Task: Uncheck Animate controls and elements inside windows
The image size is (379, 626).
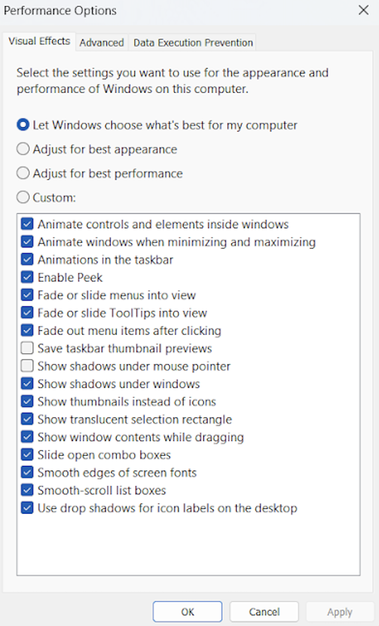Action: [27, 223]
